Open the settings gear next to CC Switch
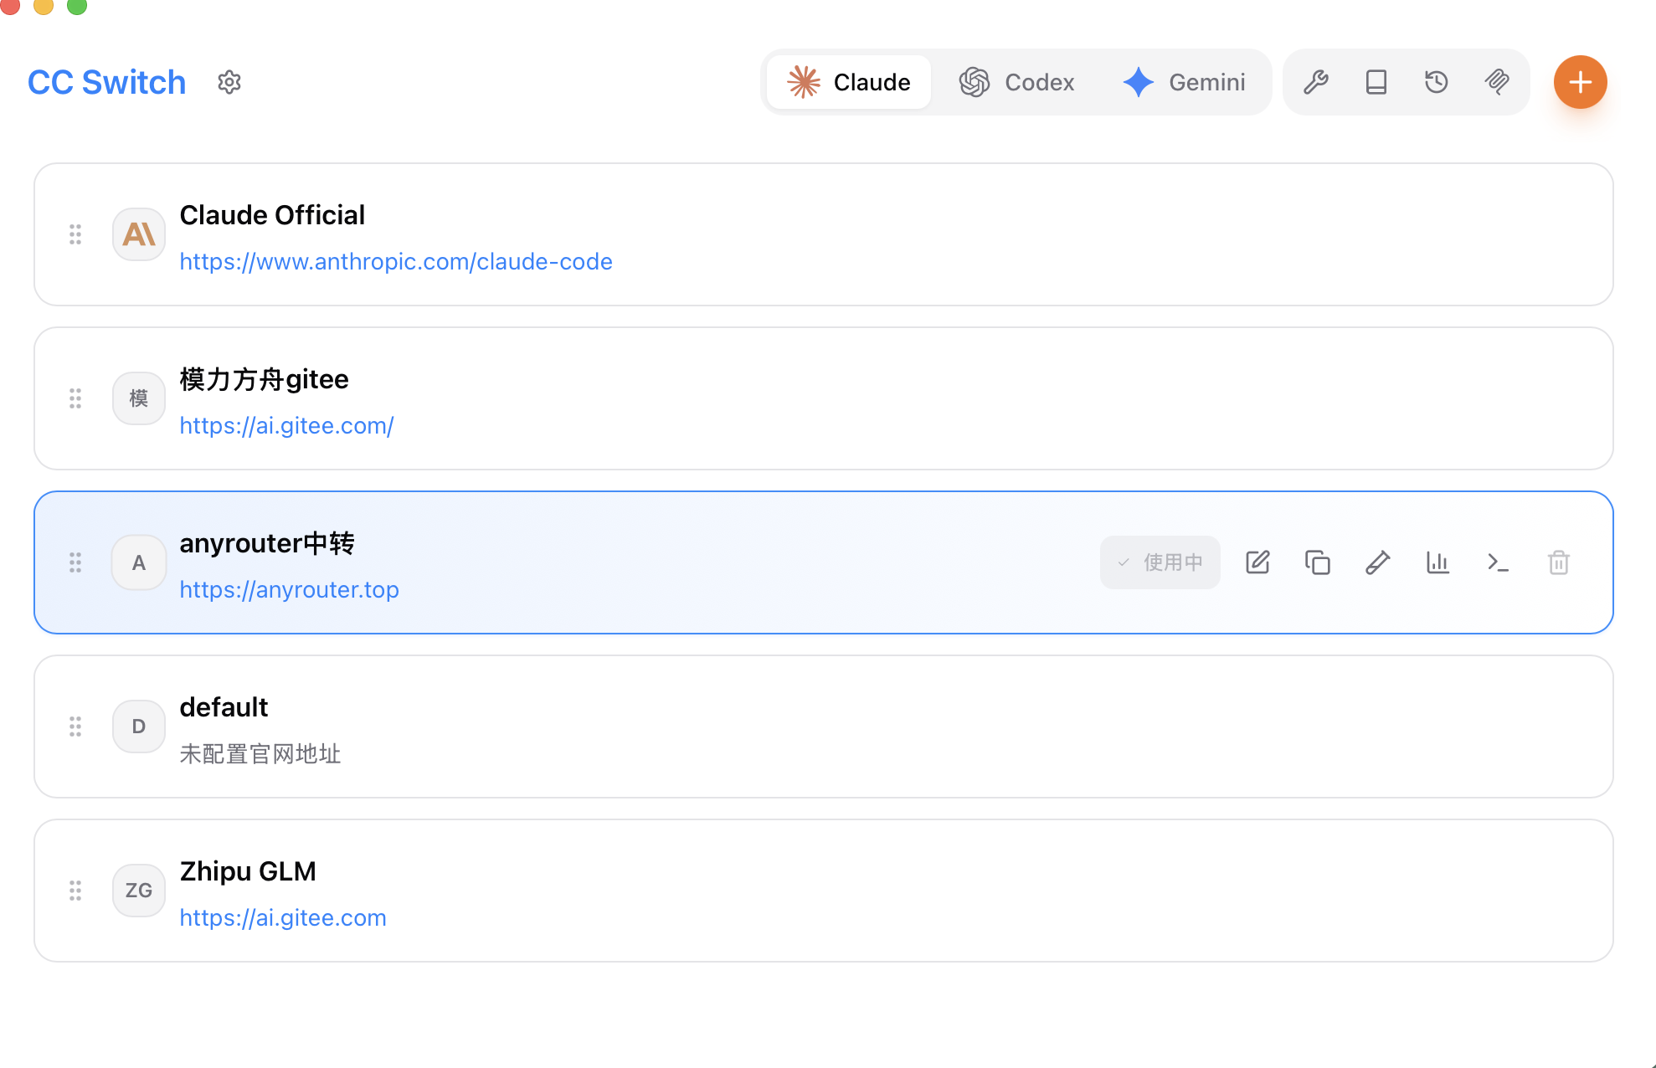 pyautogui.click(x=229, y=82)
